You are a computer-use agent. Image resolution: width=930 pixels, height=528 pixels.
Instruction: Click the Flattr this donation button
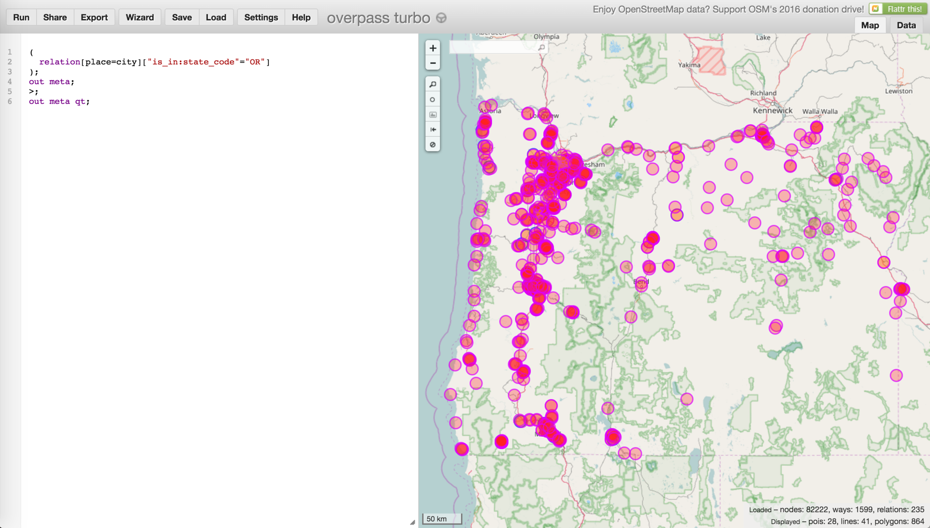coord(897,9)
